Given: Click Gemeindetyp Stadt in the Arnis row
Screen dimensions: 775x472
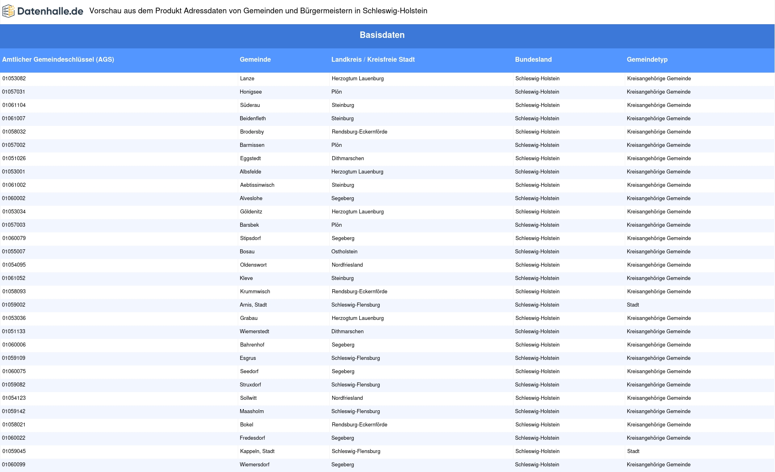Looking at the screenshot, I should (x=633, y=305).
